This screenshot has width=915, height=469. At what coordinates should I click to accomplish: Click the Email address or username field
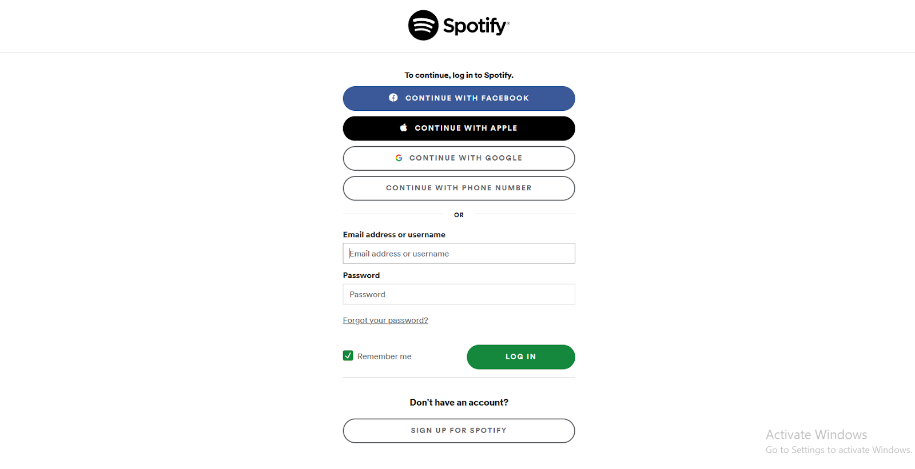point(459,253)
